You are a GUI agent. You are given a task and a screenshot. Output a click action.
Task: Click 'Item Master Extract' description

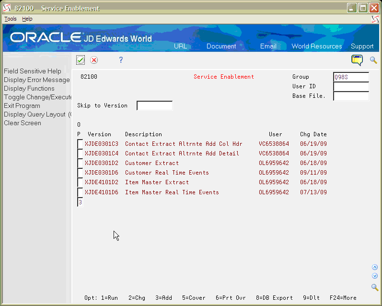click(x=157, y=182)
